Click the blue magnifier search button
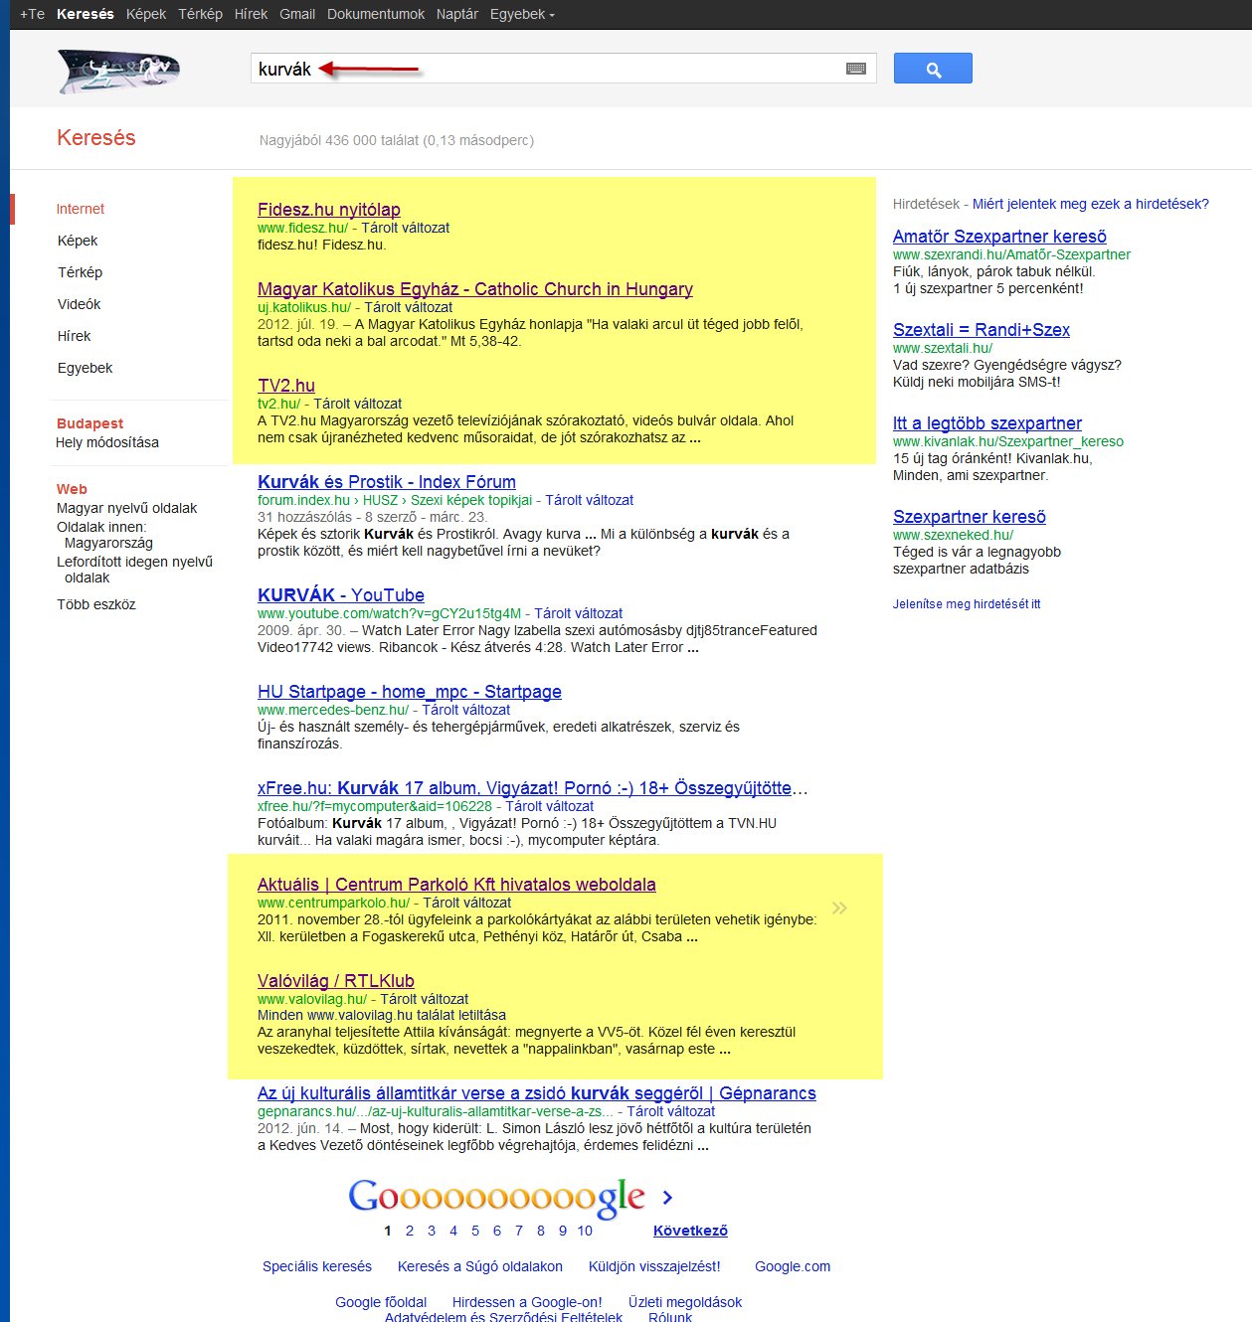The width and height of the screenshot is (1252, 1322). coord(932,68)
